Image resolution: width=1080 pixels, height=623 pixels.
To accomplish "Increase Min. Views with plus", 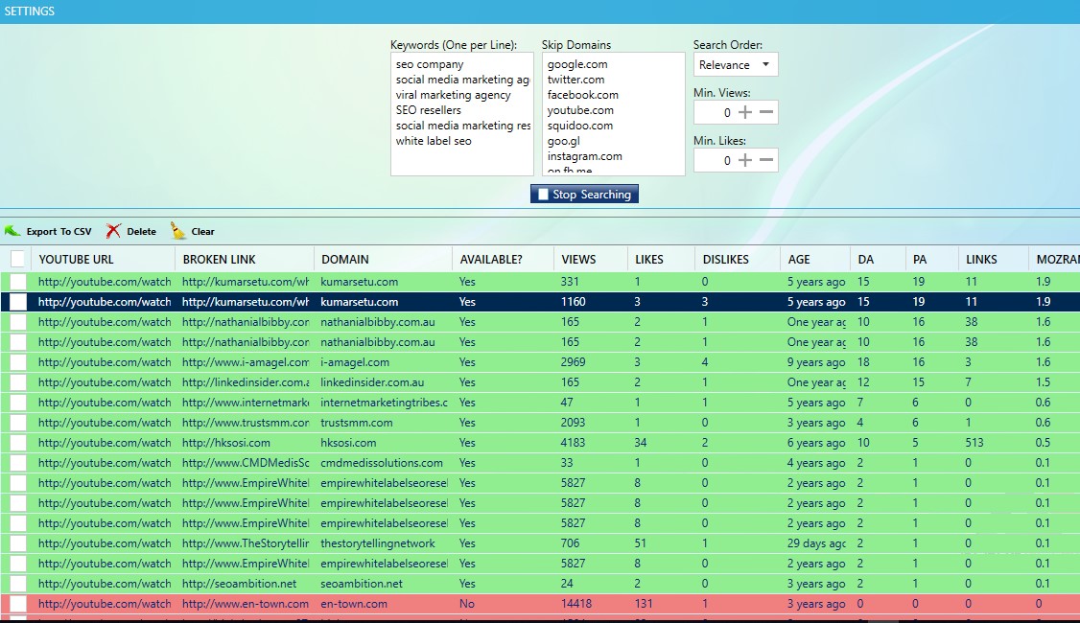I will click(x=745, y=112).
